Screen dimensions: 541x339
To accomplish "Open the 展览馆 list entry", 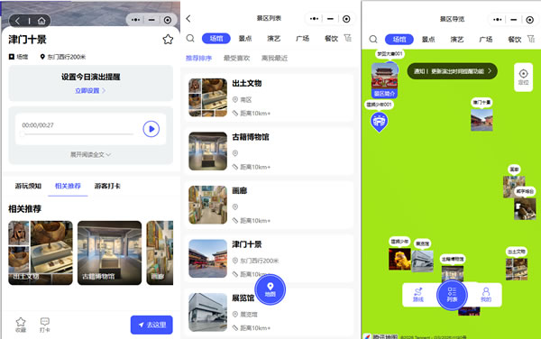I will (269, 313).
